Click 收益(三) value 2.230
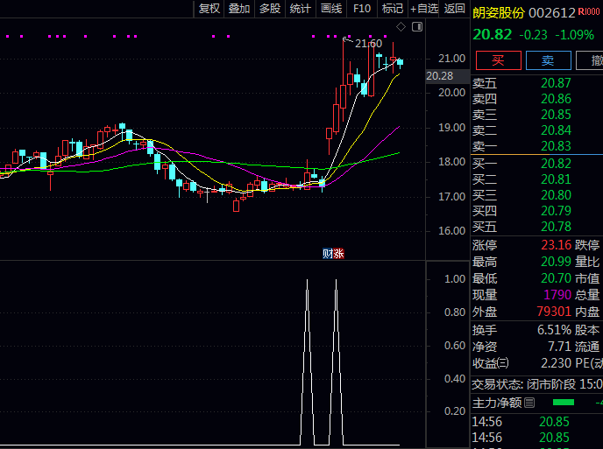Image resolution: width=603 pixels, height=449 pixels. click(556, 363)
